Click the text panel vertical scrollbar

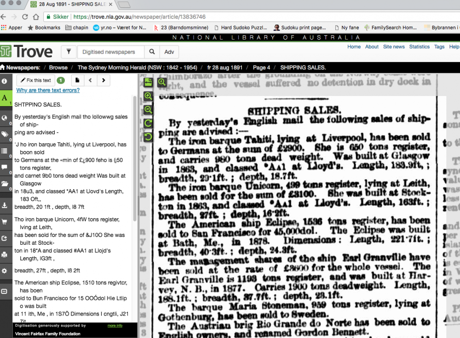pyautogui.click(x=135, y=158)
